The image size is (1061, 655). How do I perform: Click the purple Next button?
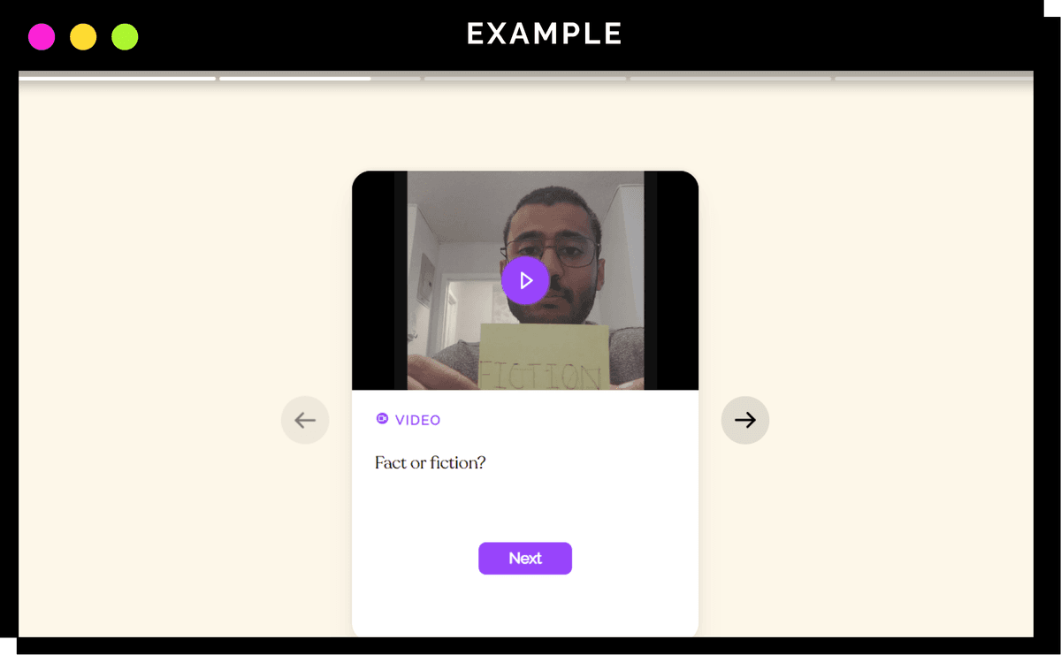[x=525, y=558]
